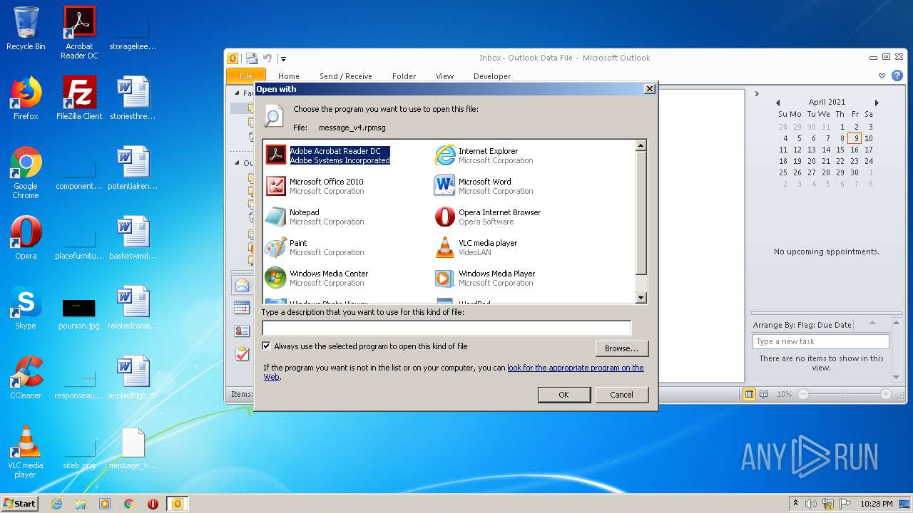Switch to Normal view in Outlook status bar
This screenshot has height=513, width=913.
[x=749, y=394]
